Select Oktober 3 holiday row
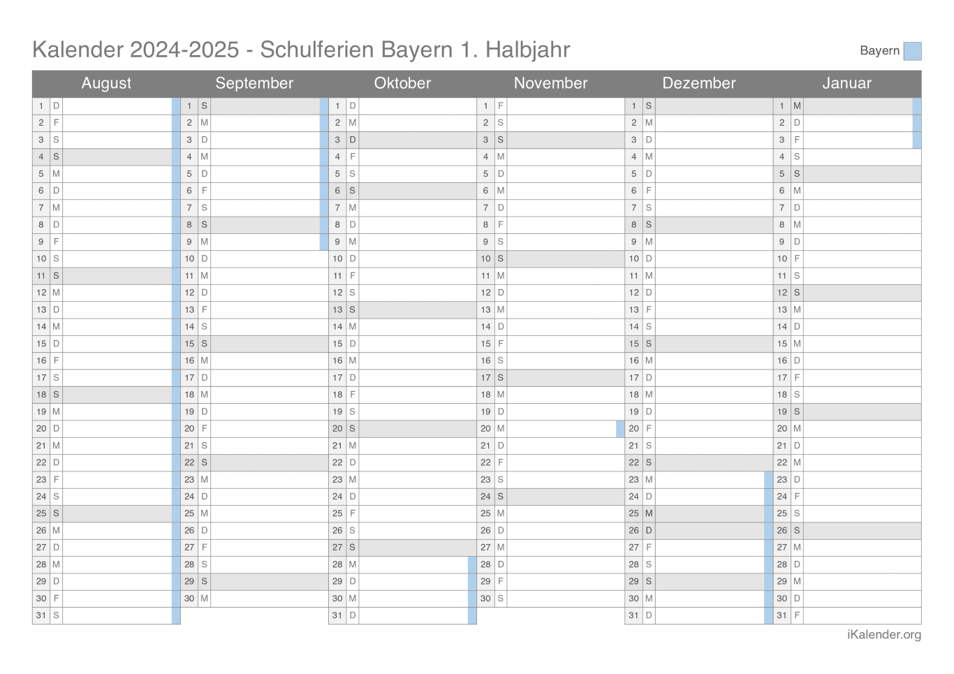This screenshot has height=674, width=954. point(402,140)
